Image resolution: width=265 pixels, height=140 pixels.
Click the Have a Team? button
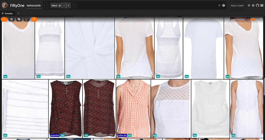click(237, 6)
